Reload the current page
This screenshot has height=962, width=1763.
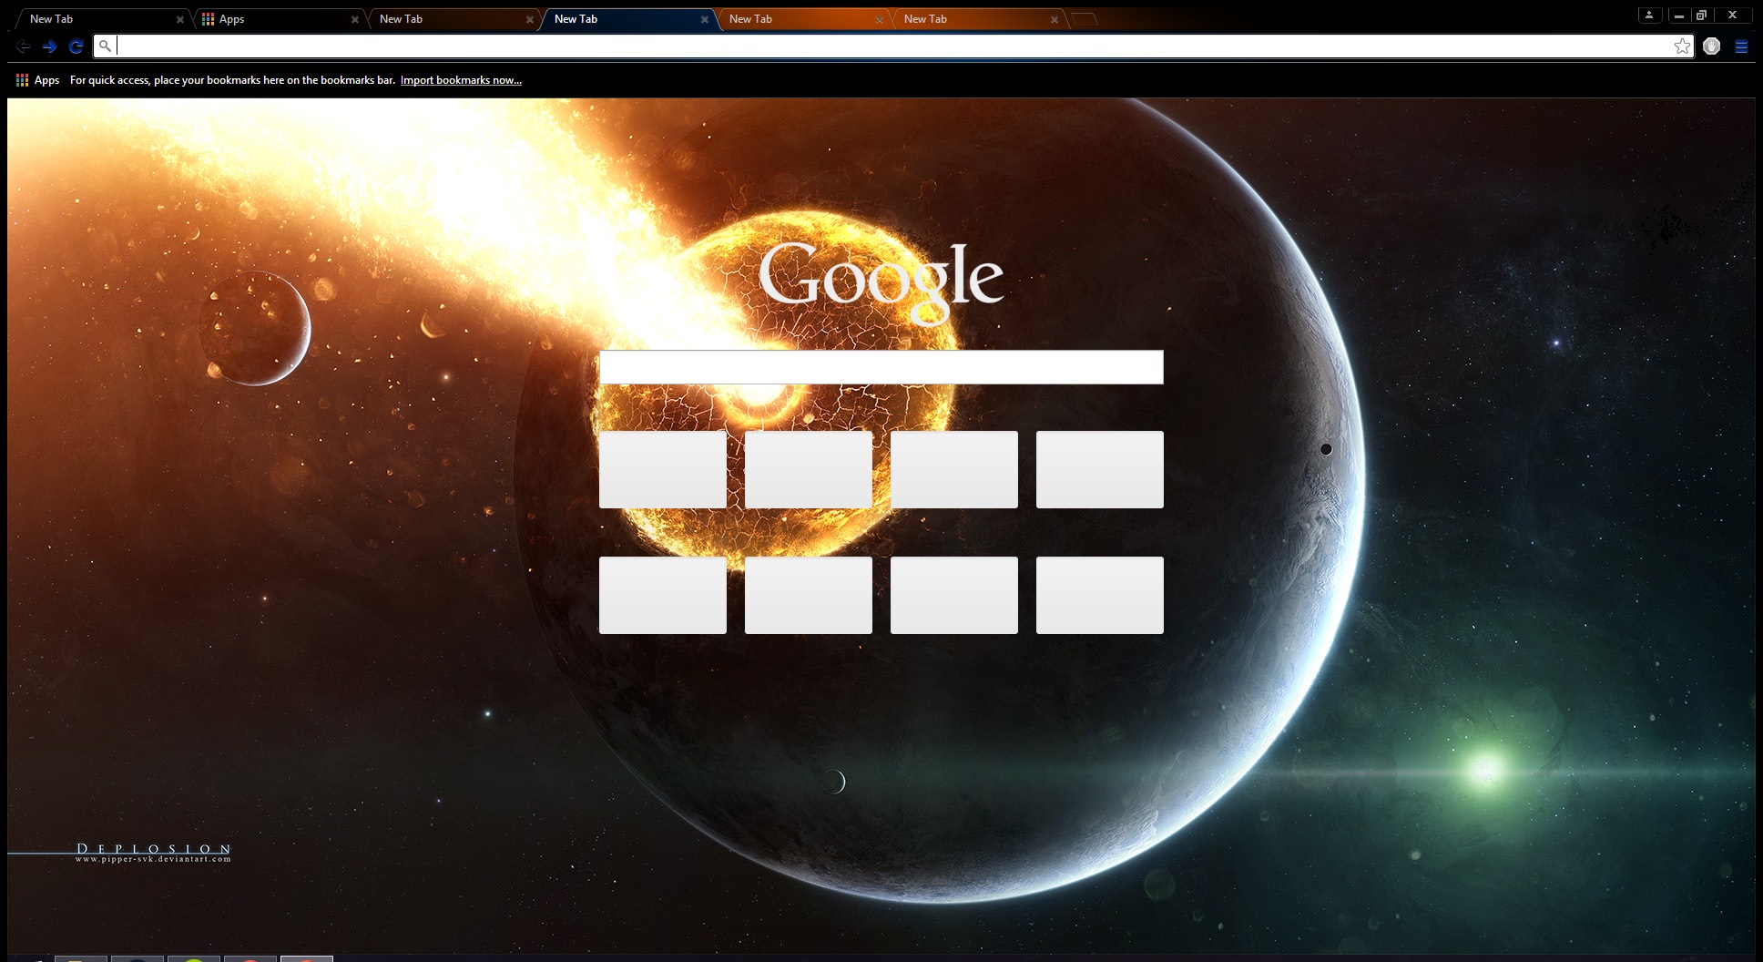76,46
